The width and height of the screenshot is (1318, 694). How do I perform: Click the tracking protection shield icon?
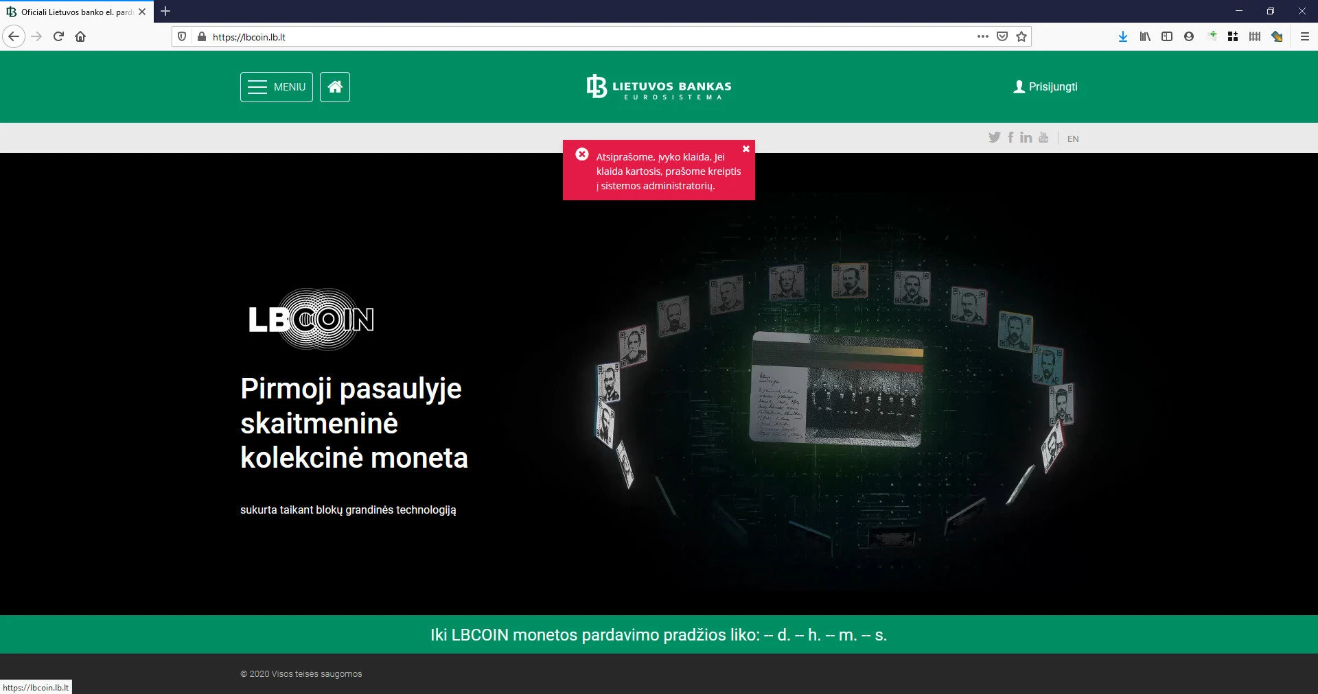coord(182,36)
